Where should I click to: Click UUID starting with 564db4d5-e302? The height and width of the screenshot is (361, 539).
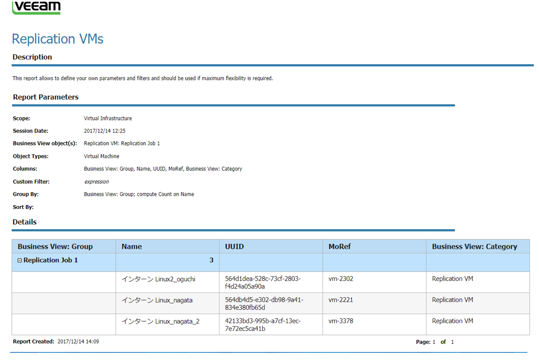click(x=264, y=304)
